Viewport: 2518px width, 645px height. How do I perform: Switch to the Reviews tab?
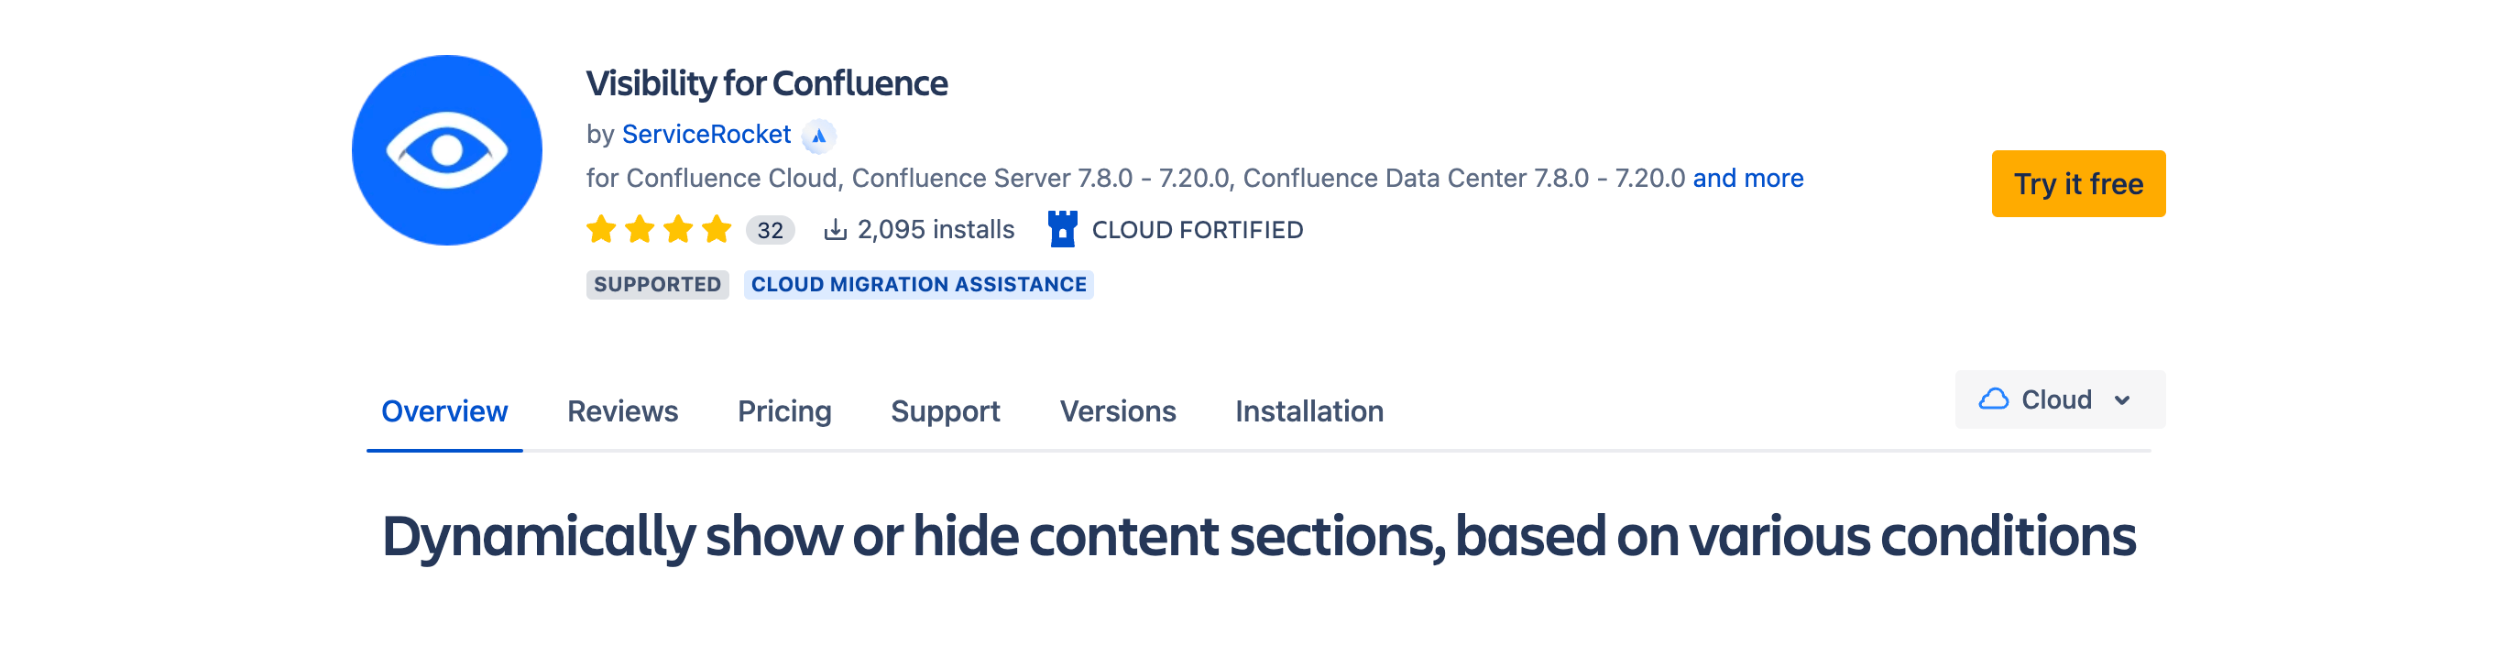coord(623,411)
